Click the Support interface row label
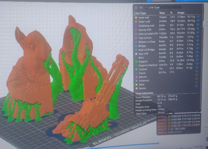Image resolution: width=208 pixels, height=149 pixels. click(x=148, y=65)
